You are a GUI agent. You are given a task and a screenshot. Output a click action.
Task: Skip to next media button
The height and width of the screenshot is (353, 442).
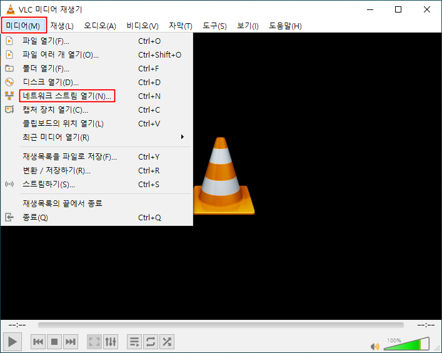71,342
